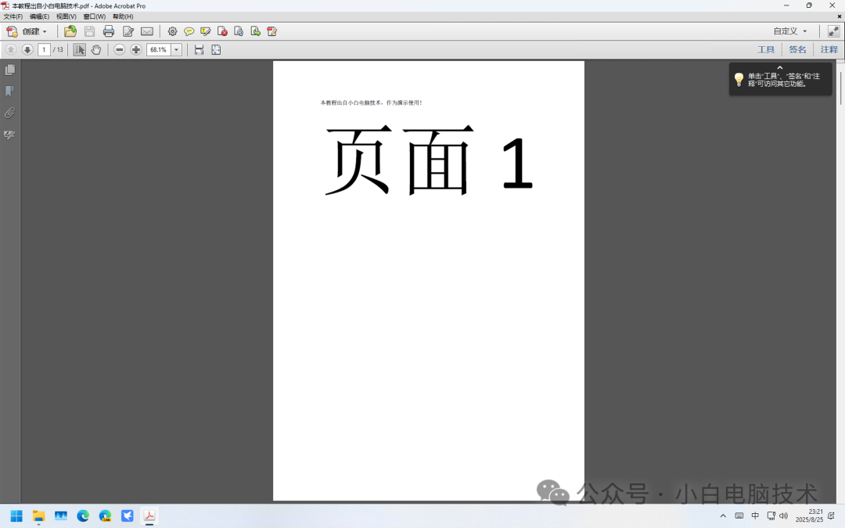Click the edit text and images icon
This screenshot has height=528, width=845.
(x=128, y=31)
